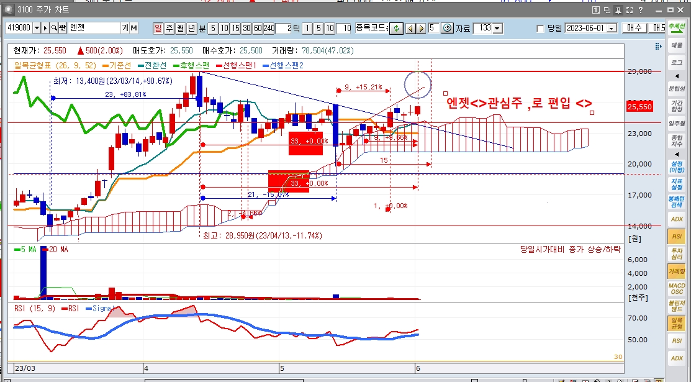Click the boxed 1 icon in title bar
This screenshot has height=382, width=691.
point(595,10)
